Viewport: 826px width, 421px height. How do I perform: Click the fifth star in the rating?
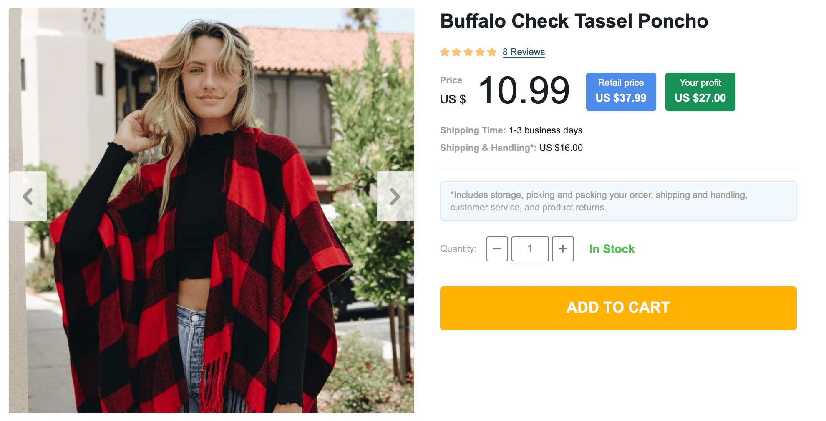click(492, 52)
